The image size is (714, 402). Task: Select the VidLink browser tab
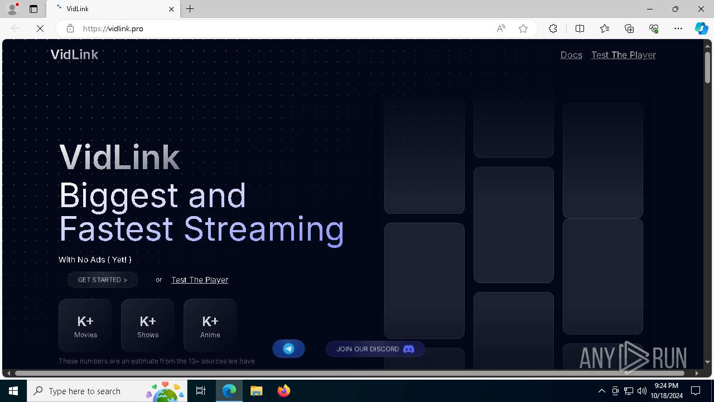point(113,9)
